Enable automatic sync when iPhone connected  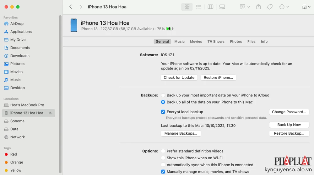[163, 165]
